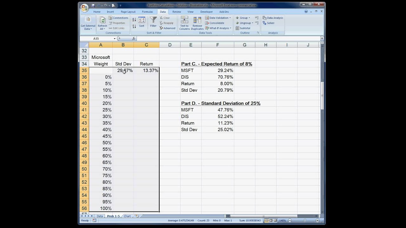Click the Show Detail icon in Outline

(x=257, y=18)
